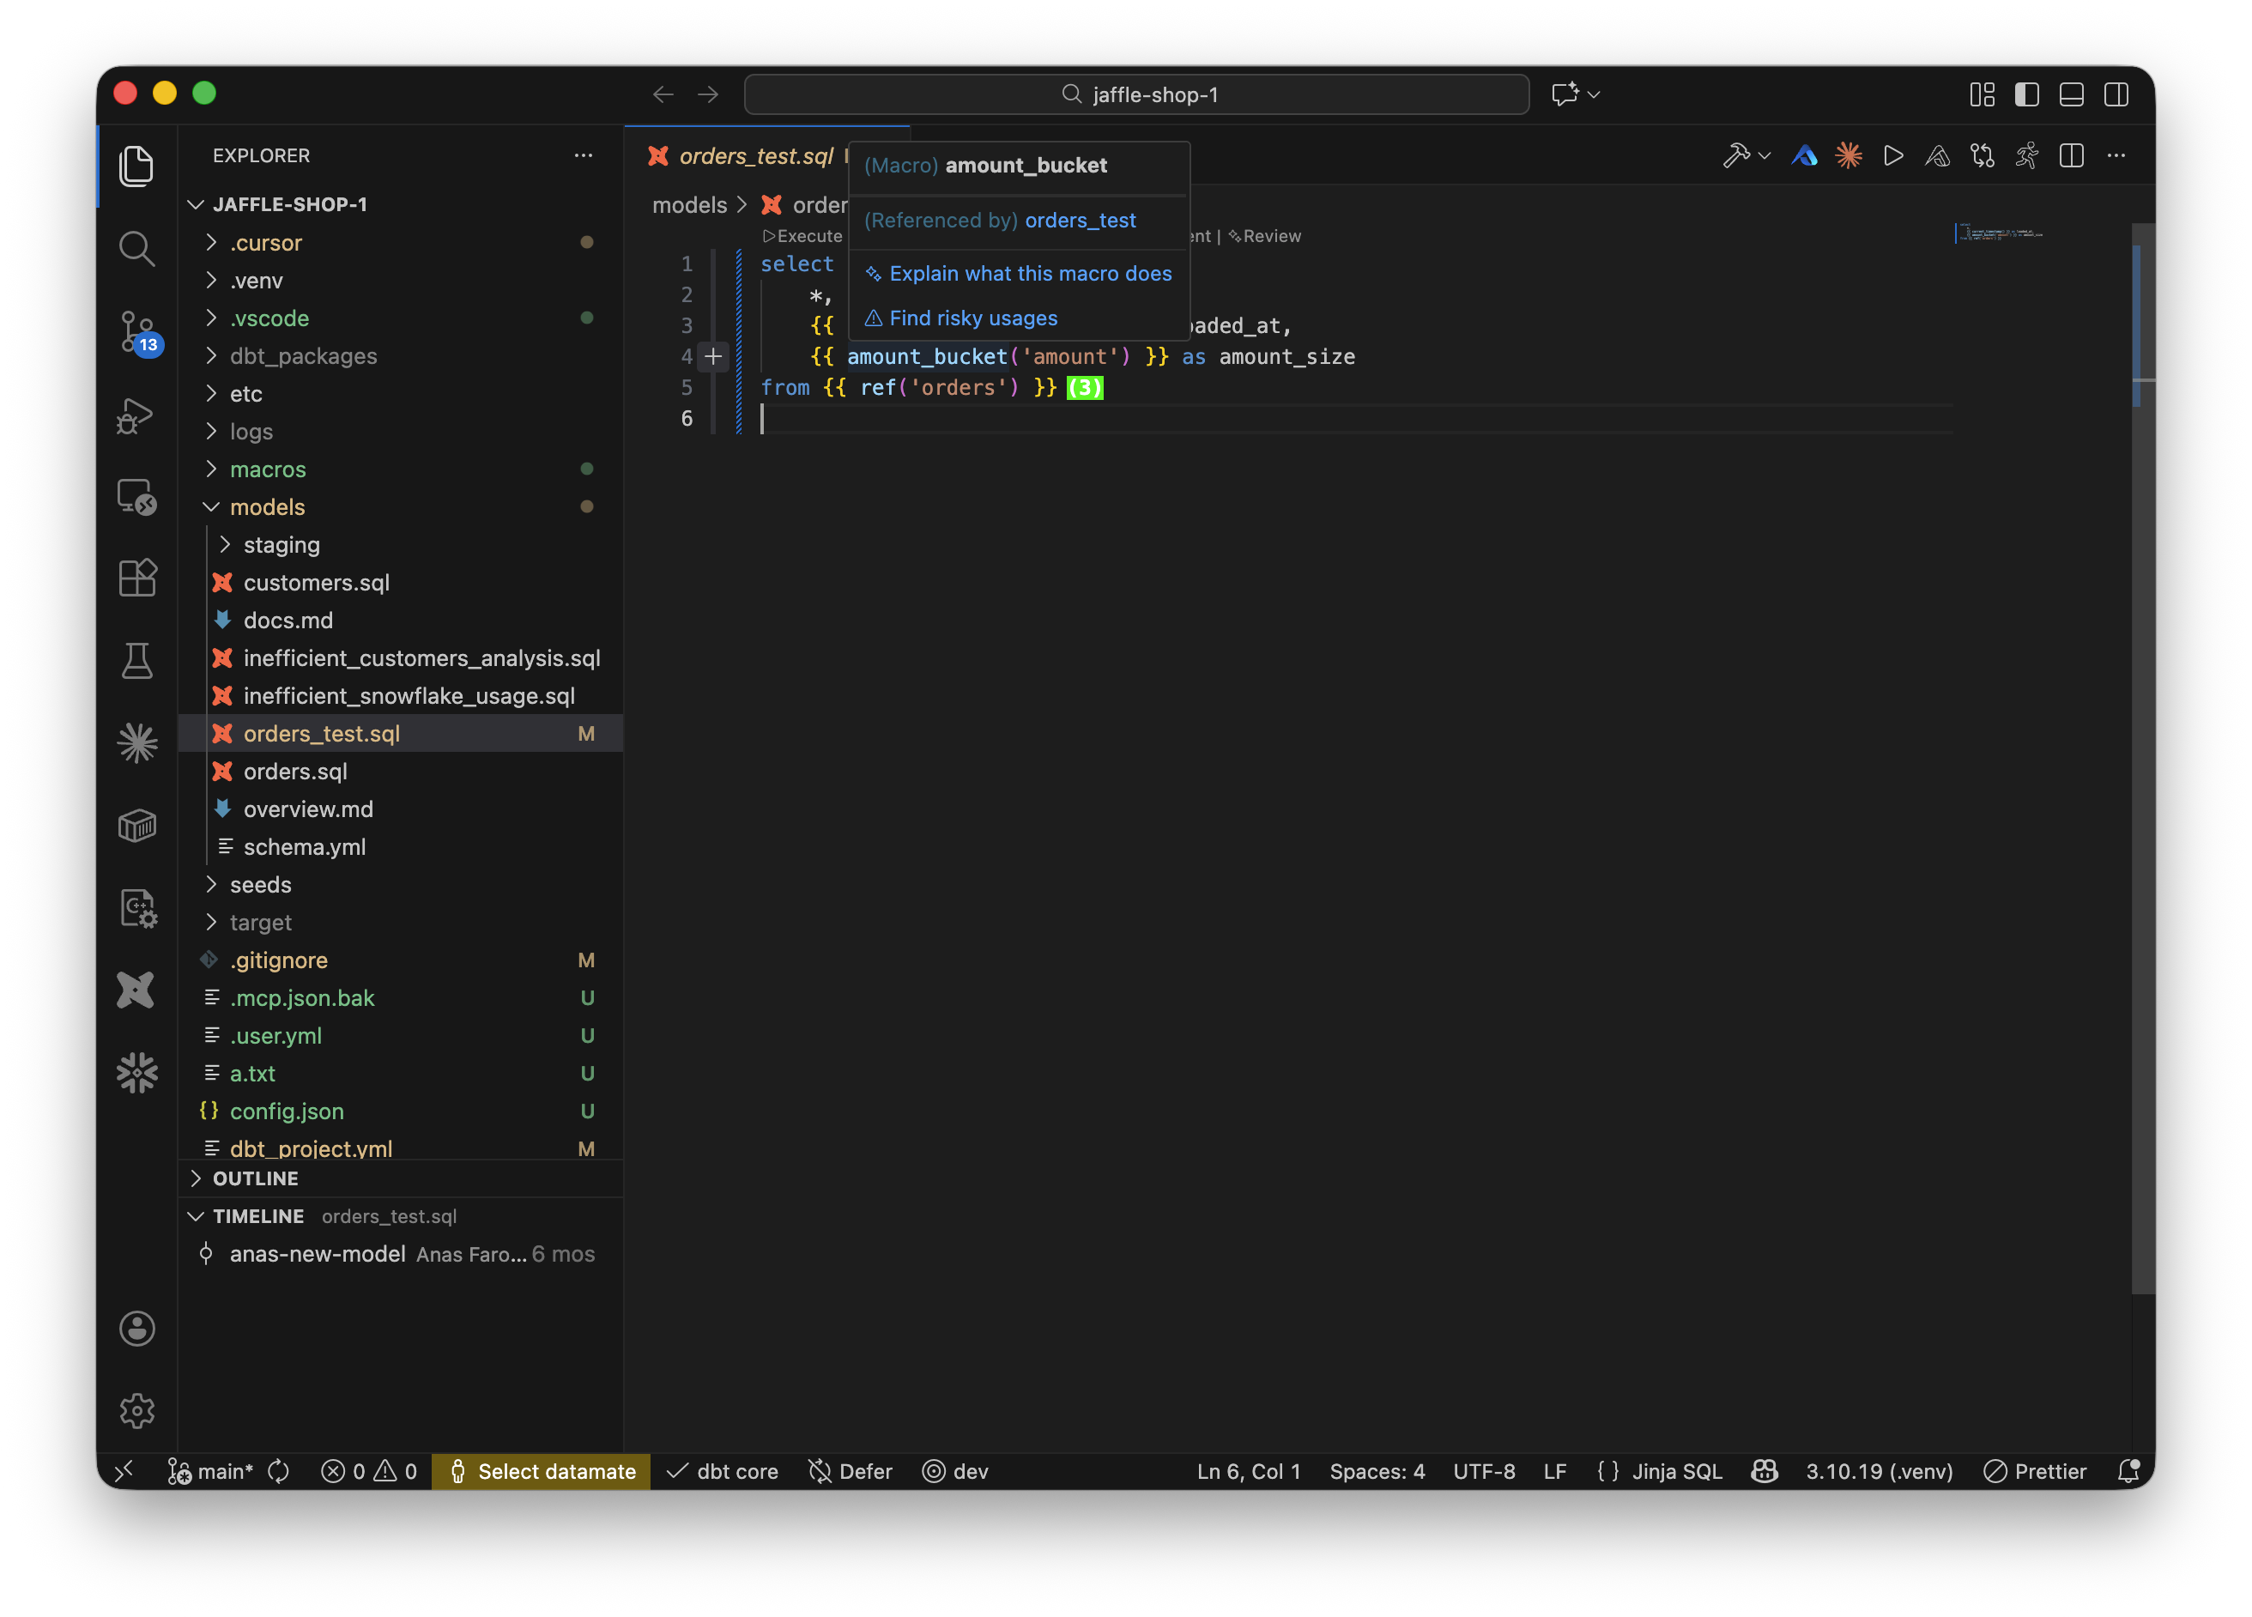Image resolution: width=2252 pixels, height=1617 pixels.
Task: Click the jaffle-shop-1 command center search
Action: [x=1136, y=94]
